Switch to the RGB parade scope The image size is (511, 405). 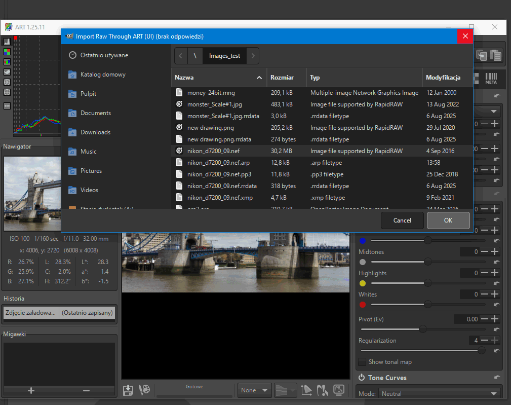(x=7, y=62)
